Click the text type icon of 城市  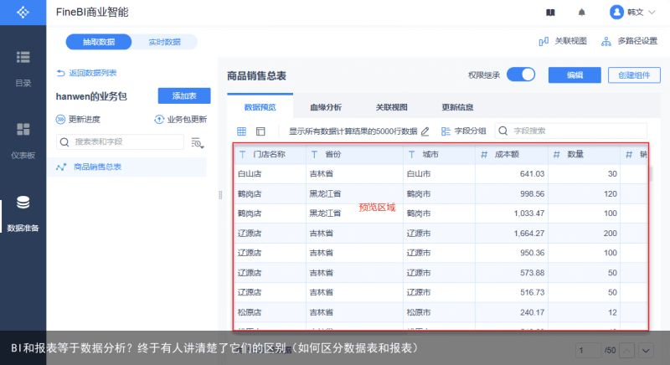[411, 155]
